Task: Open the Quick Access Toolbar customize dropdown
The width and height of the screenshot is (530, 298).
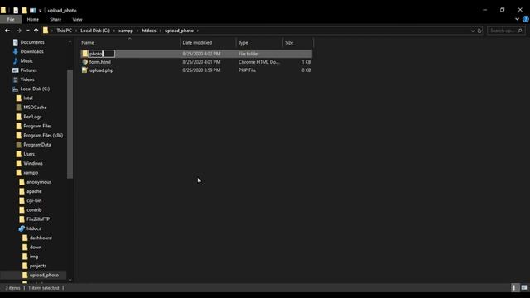Action: tap(40, 11)
